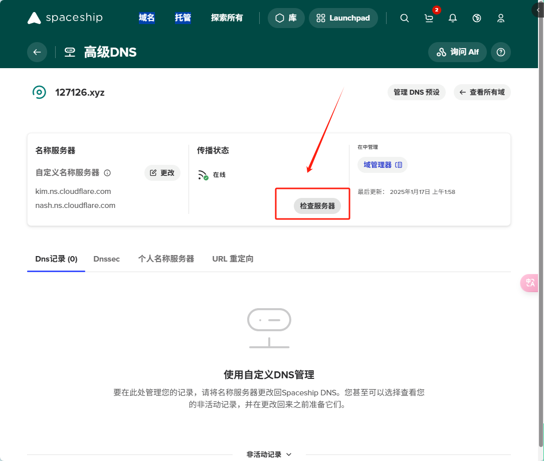Click the 最后更新 timestamp text
This screenshot has height=461, width=544.
406,192
